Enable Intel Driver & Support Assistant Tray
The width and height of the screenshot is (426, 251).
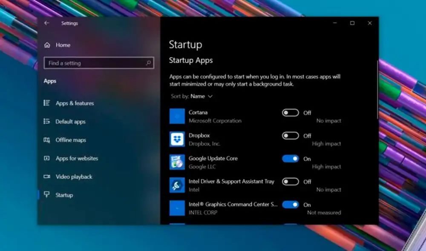tap(290, 181)
